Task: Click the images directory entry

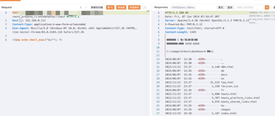Action: 226,109
